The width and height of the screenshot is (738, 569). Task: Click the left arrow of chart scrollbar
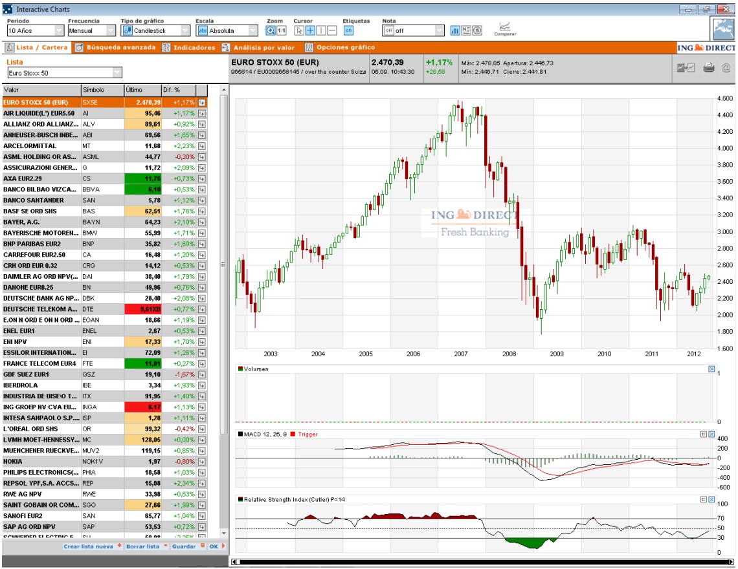(x=235, y=561)
